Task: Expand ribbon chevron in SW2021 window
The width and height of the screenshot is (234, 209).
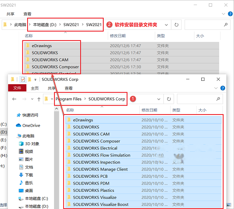Action: (223, 14)
